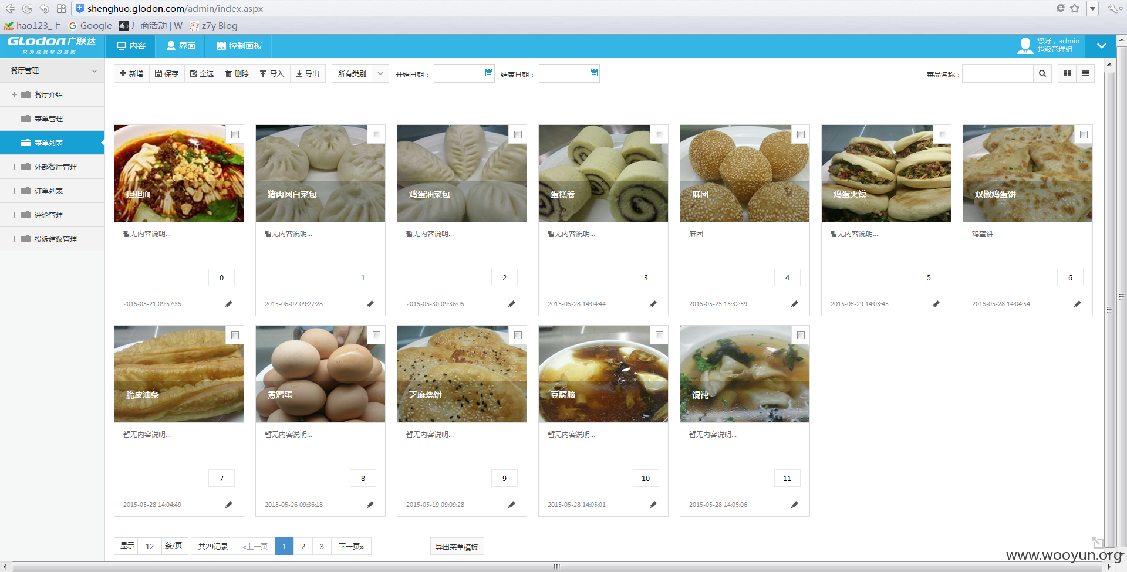The image size is (1127, 572).
Task: Switch to grid view icon
Action: click(x=1067, y=73)
